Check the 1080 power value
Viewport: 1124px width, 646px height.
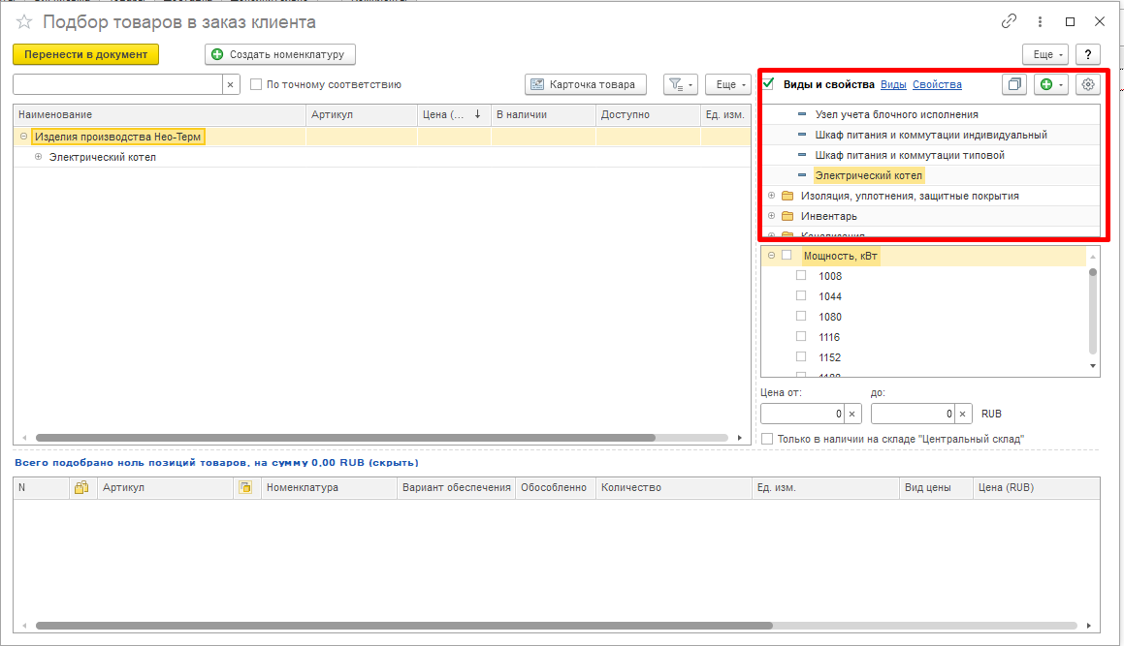click(801, 317)
